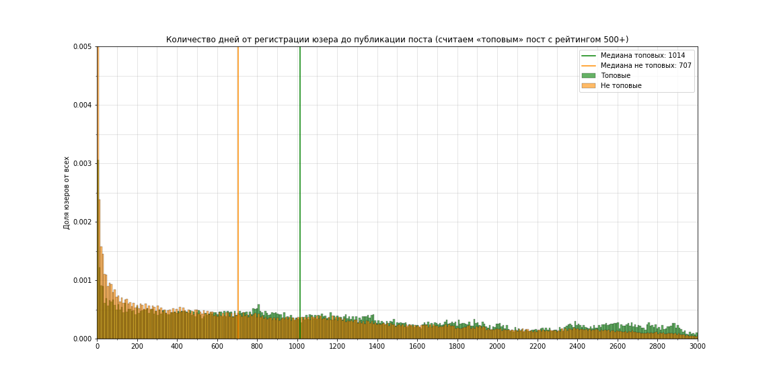This screenshot has width=775, height=387.
Task: Click the green 'Топовые' legend swatch
Action: [x=589, y=75]
